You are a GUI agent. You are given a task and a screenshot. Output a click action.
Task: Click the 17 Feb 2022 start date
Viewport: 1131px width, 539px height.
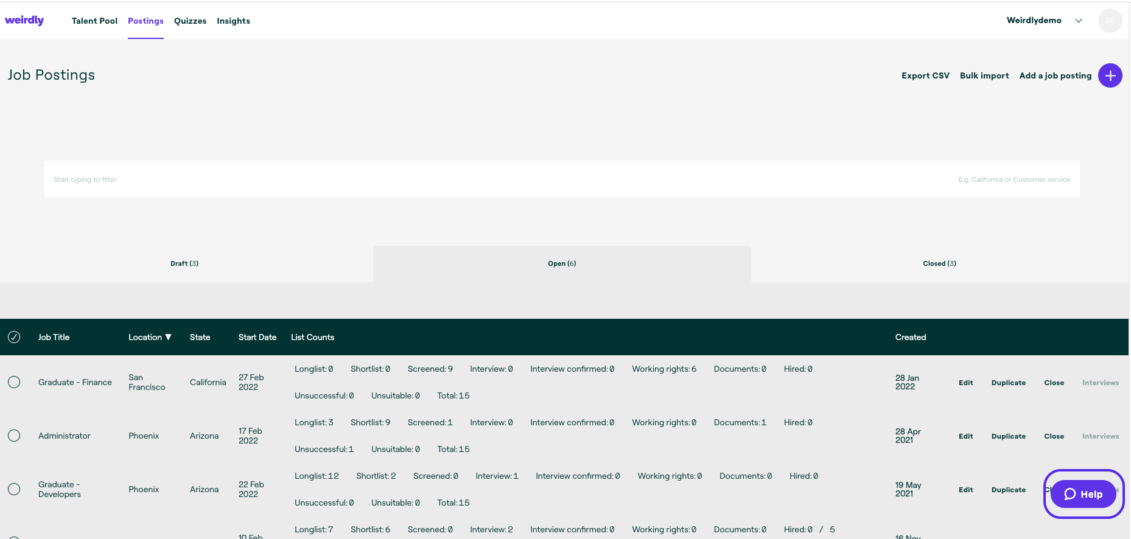tap(250, 436)
